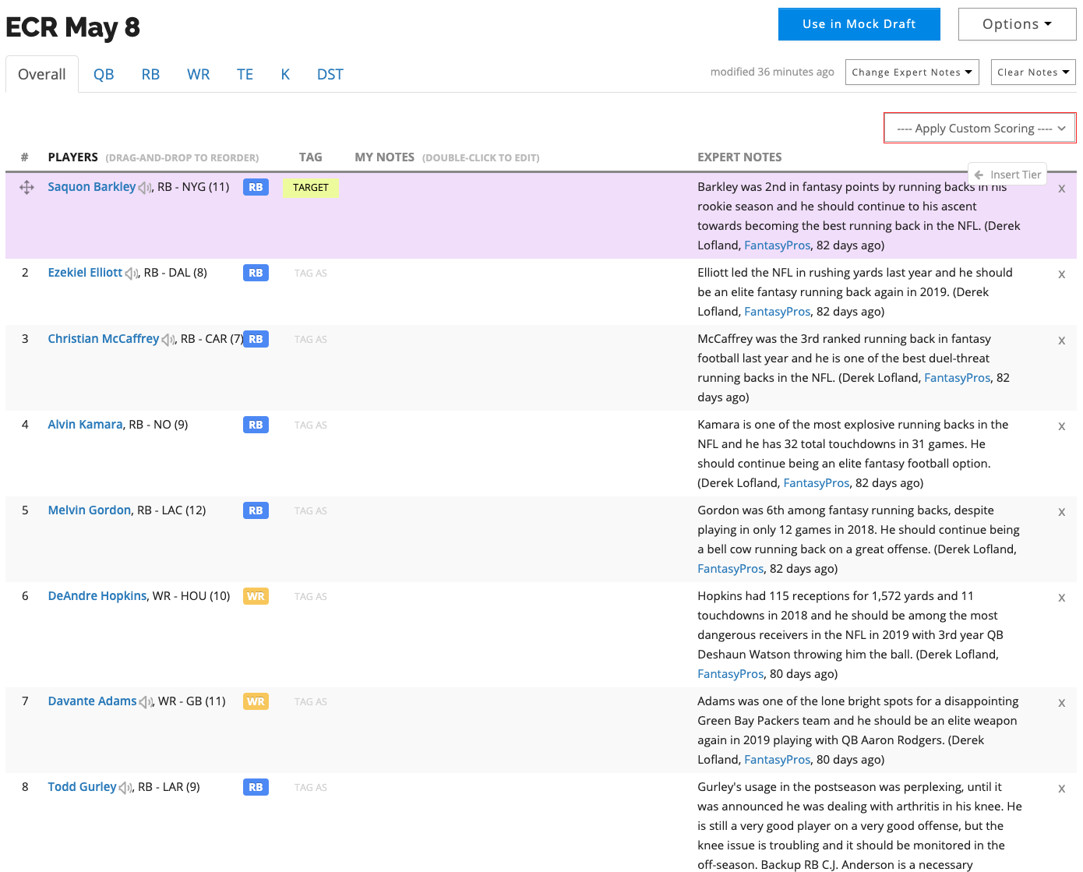This screenshot has height=872, width=1083.
Task: Click the EXPERT NOTES column header
Action: 739,157
